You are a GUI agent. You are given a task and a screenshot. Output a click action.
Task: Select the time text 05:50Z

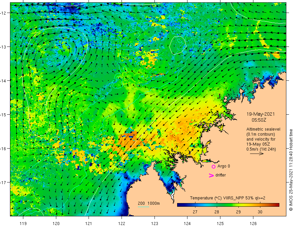coord(259,120)
